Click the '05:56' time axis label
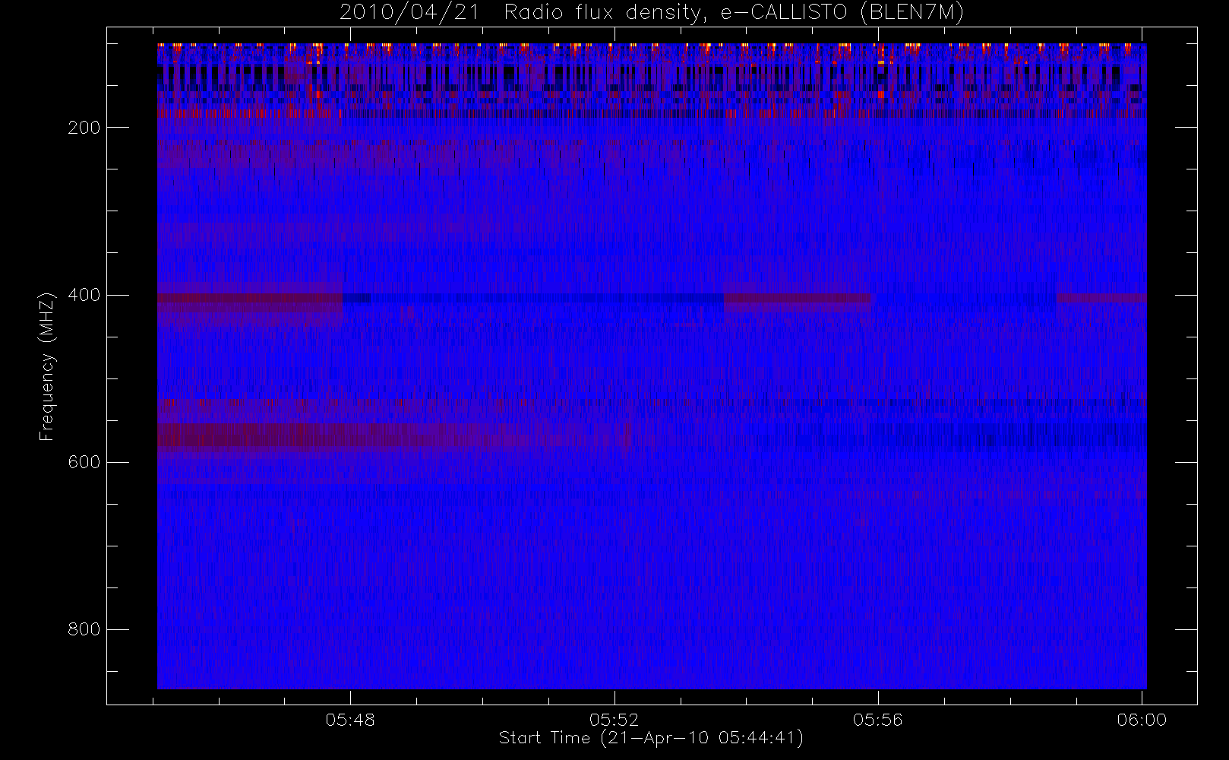The height and width of the screenshot is (760, 1229). (878, 720)
